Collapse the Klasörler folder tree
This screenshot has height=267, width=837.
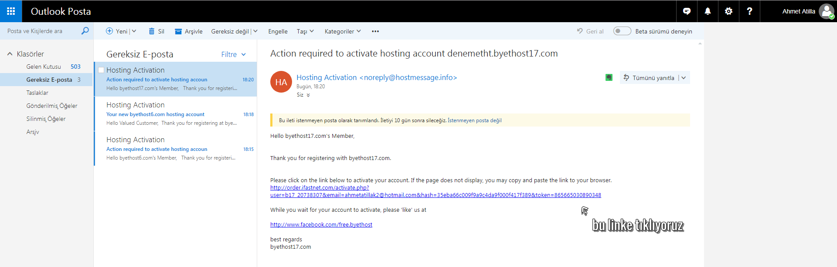tap(10, 54)
